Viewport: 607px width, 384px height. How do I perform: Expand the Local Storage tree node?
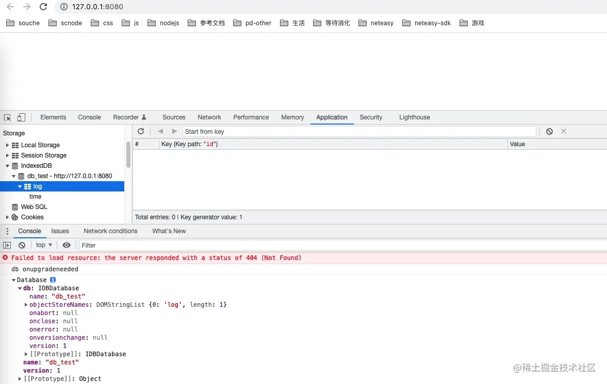[7, 145]
